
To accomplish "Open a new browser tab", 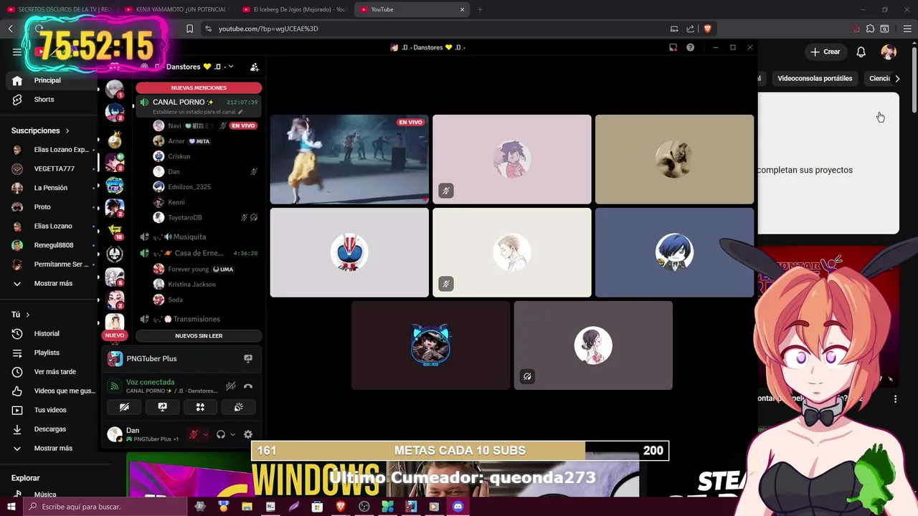I will pos(480,9).
